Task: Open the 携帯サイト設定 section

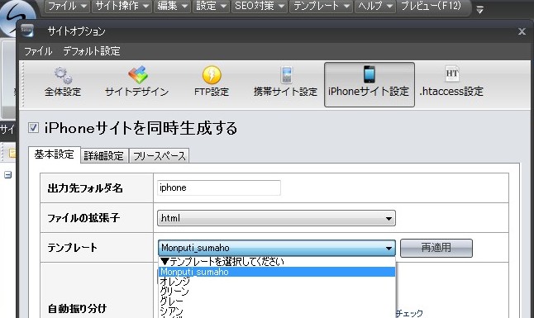Action: [x=285, y=82]
